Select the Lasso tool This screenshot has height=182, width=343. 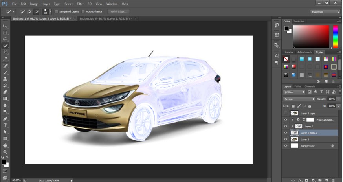click(5, 39)
